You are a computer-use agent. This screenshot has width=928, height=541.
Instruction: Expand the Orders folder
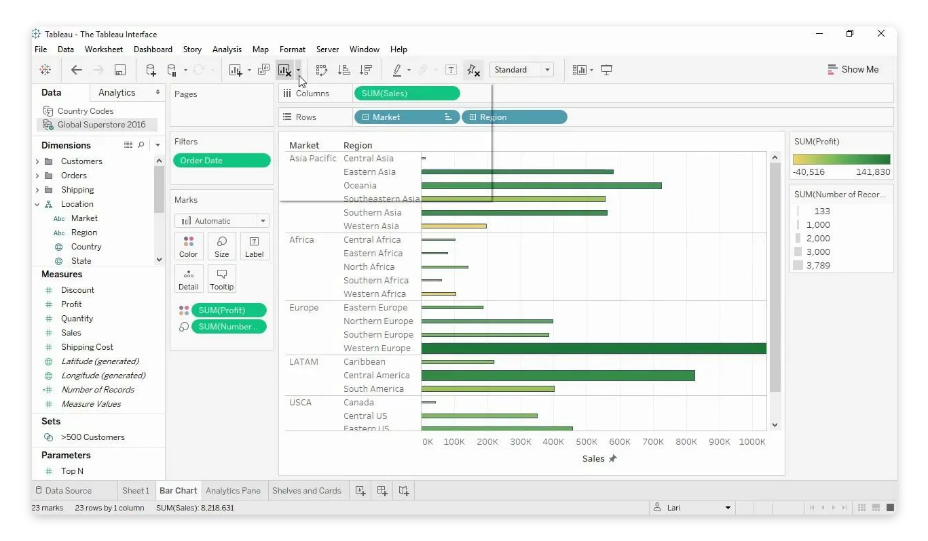click(37, 176)
